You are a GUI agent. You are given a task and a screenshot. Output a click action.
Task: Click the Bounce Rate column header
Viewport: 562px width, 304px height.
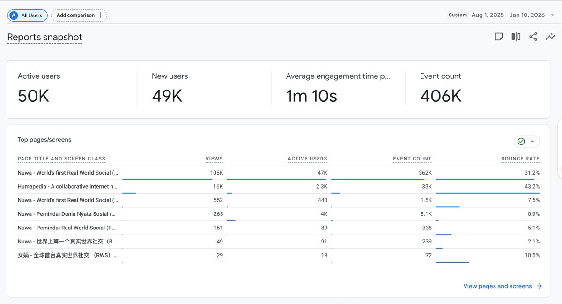[520, 159]
